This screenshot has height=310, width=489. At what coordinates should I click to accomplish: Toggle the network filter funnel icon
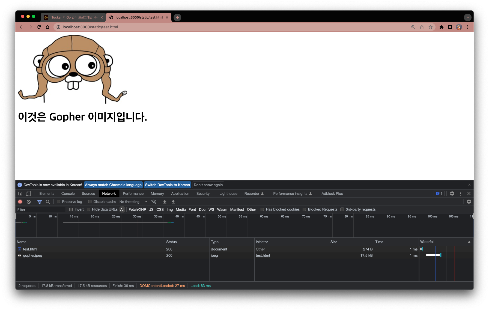pyautogui.click(x=40, y=202)
